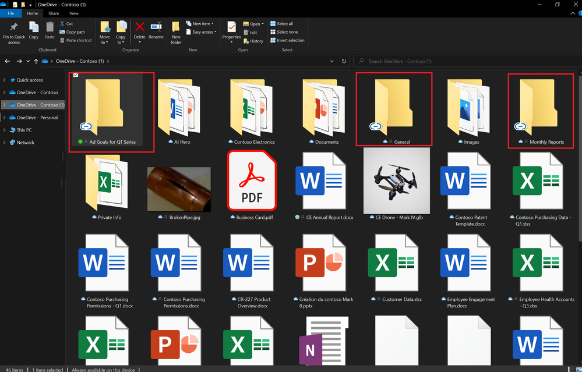
Task: Click the Delete red X icon
Action: (140, 27)
